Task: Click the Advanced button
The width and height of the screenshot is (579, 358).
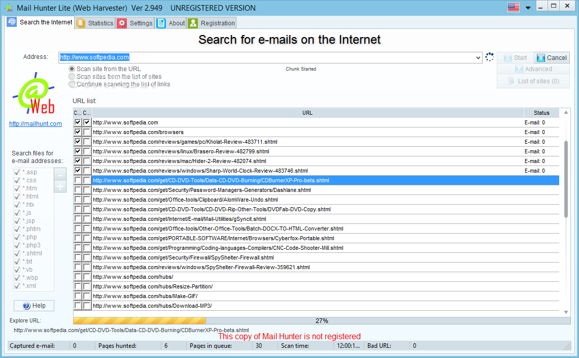Action: click(533, 69)
